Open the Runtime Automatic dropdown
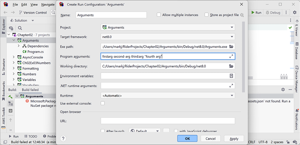Screen dimensions: 300x145 pos(168,95)
